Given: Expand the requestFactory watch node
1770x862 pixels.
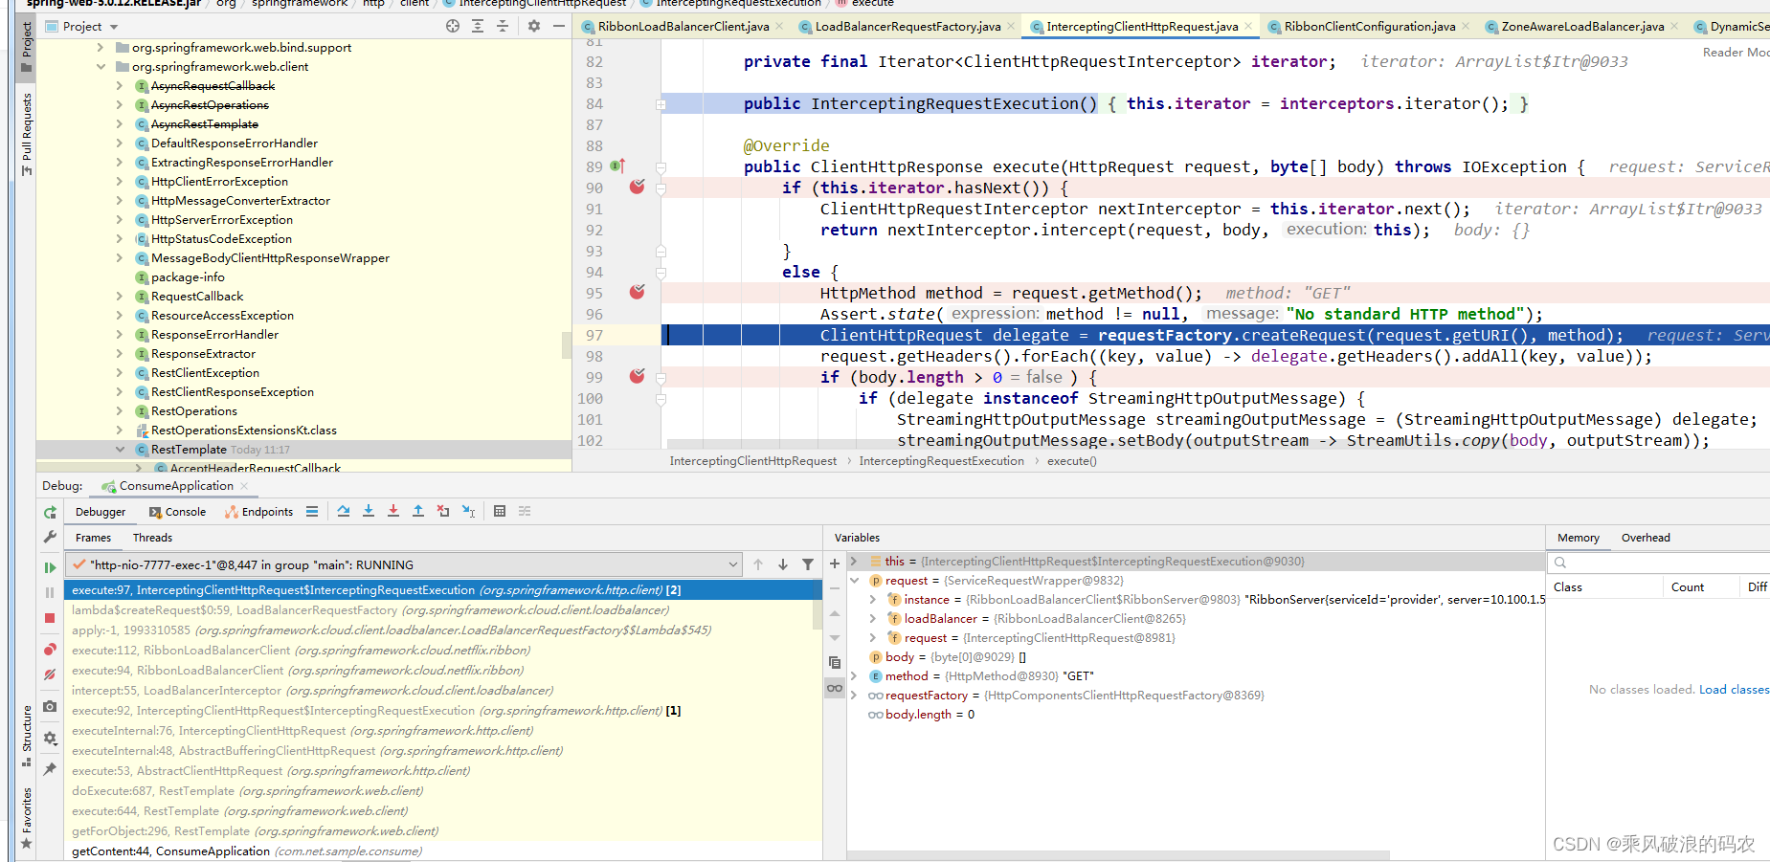Looking at the screenshot, I should pos(854,696).
